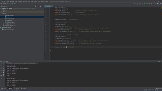The image size is (162, 91).
Task: Click the Profiler icon in toolbar
Action: [152, 4]
